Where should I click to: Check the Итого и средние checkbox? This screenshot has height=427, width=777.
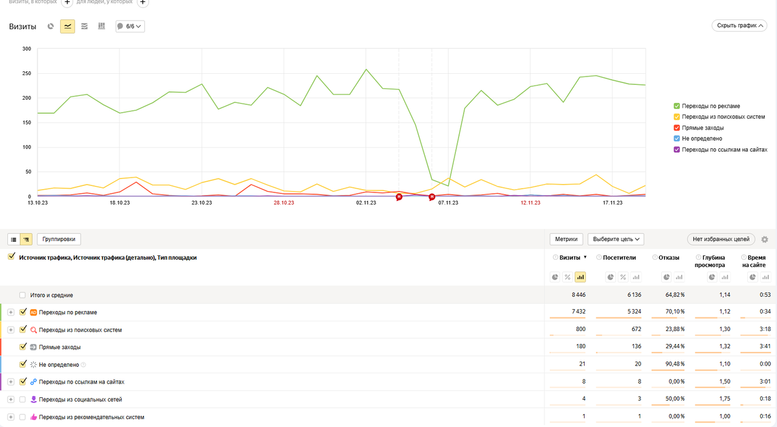pos(23,295)
